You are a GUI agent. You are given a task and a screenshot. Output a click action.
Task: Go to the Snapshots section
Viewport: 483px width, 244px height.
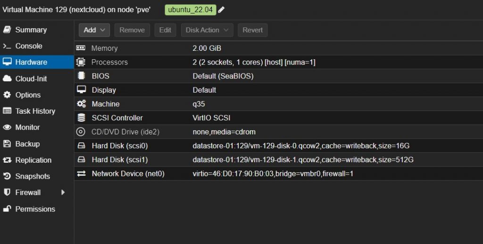[32, 176]
